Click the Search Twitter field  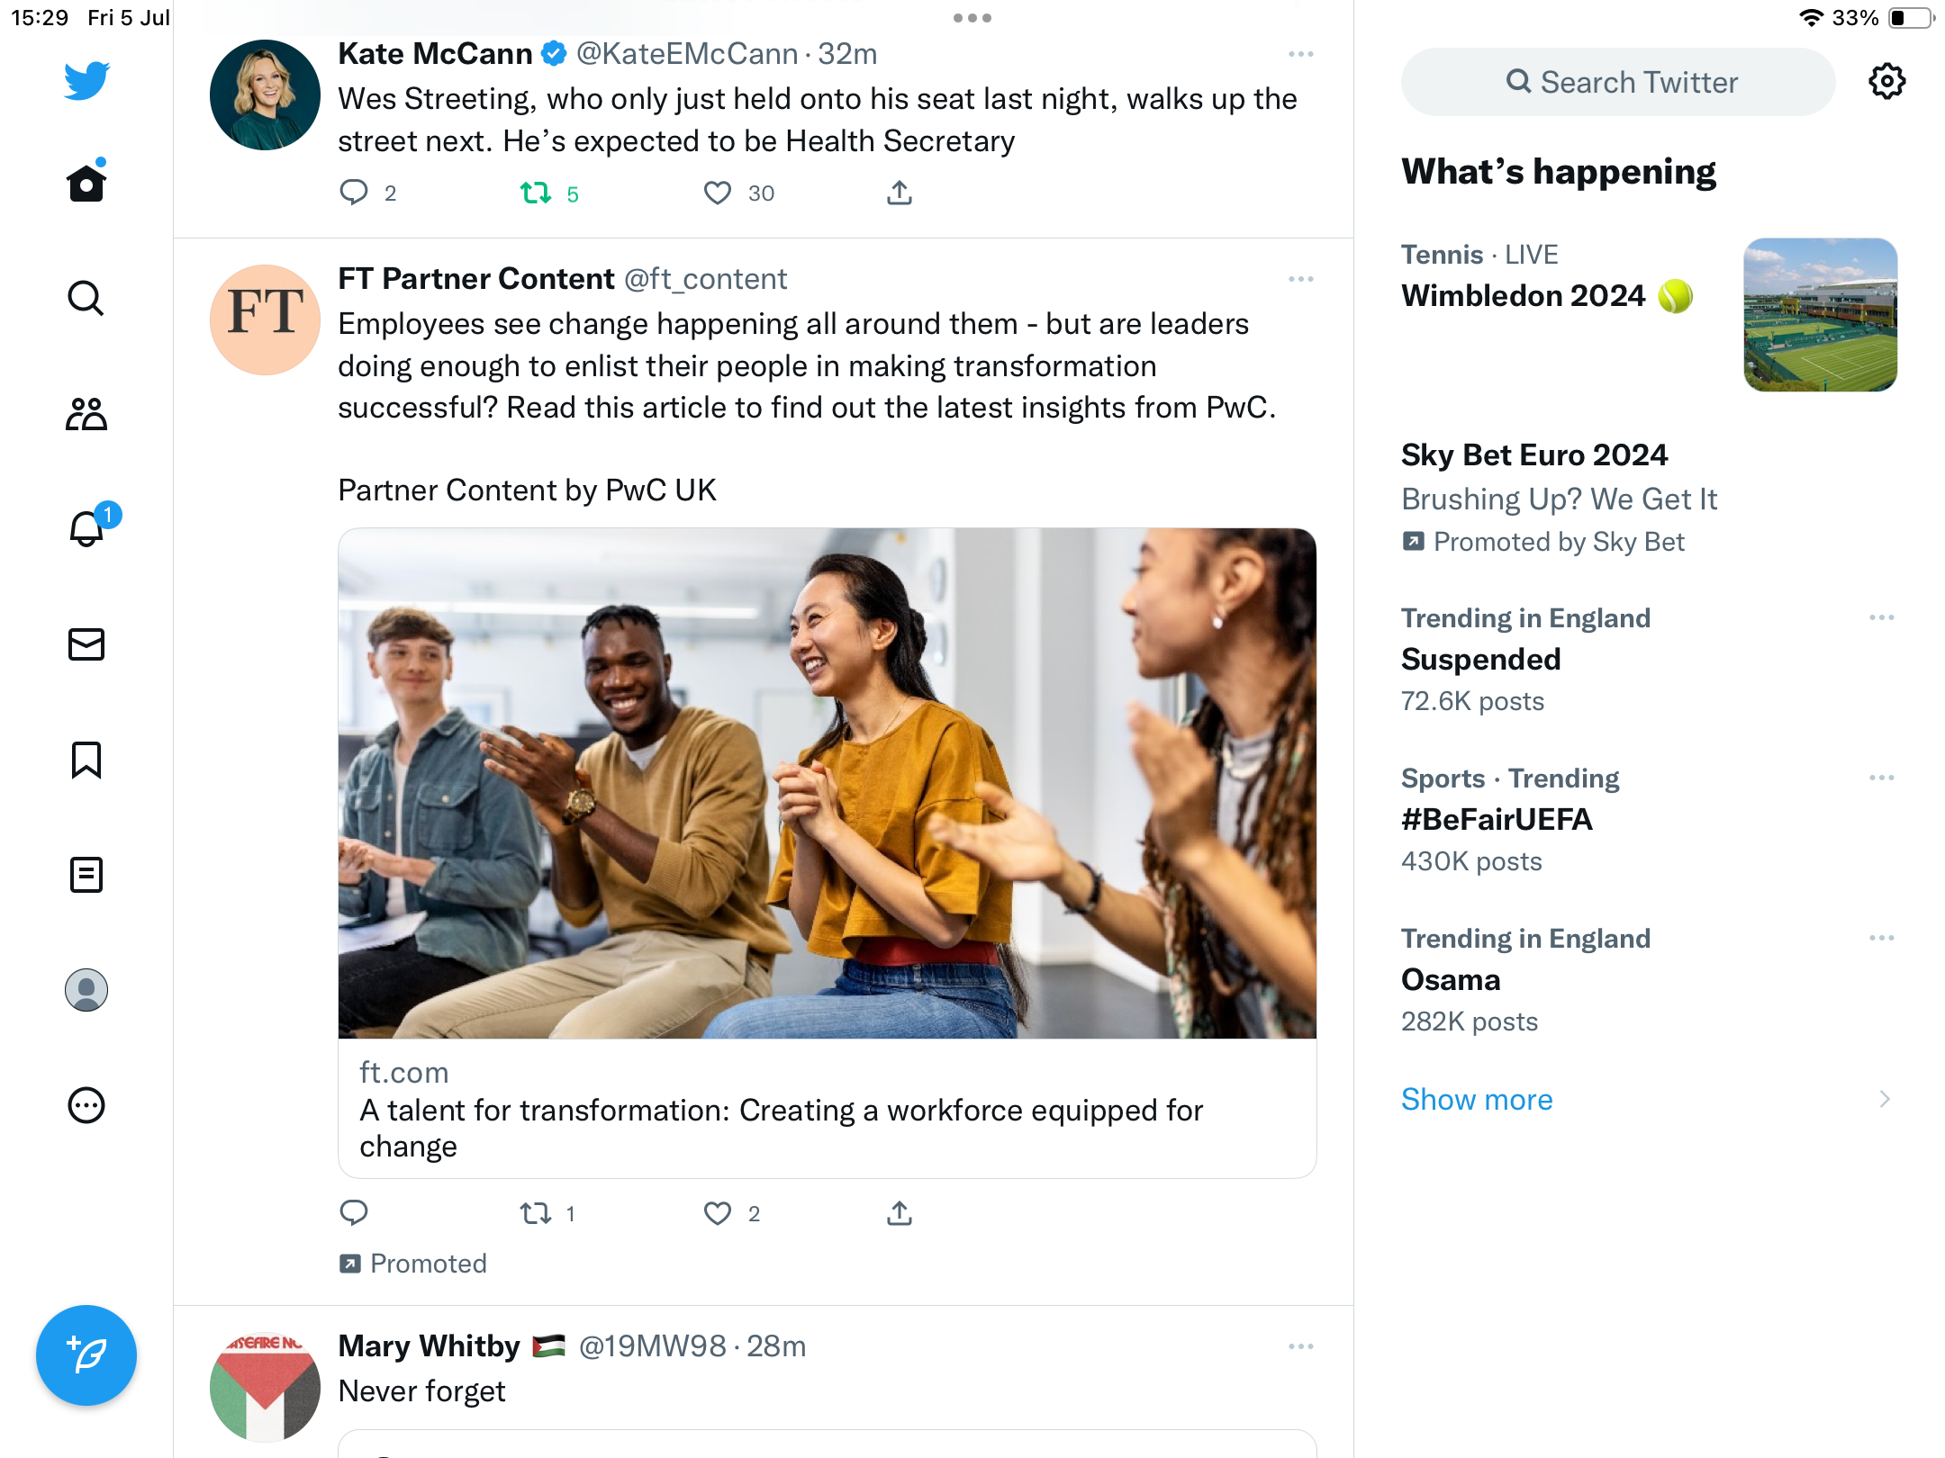coord(1618,83)
